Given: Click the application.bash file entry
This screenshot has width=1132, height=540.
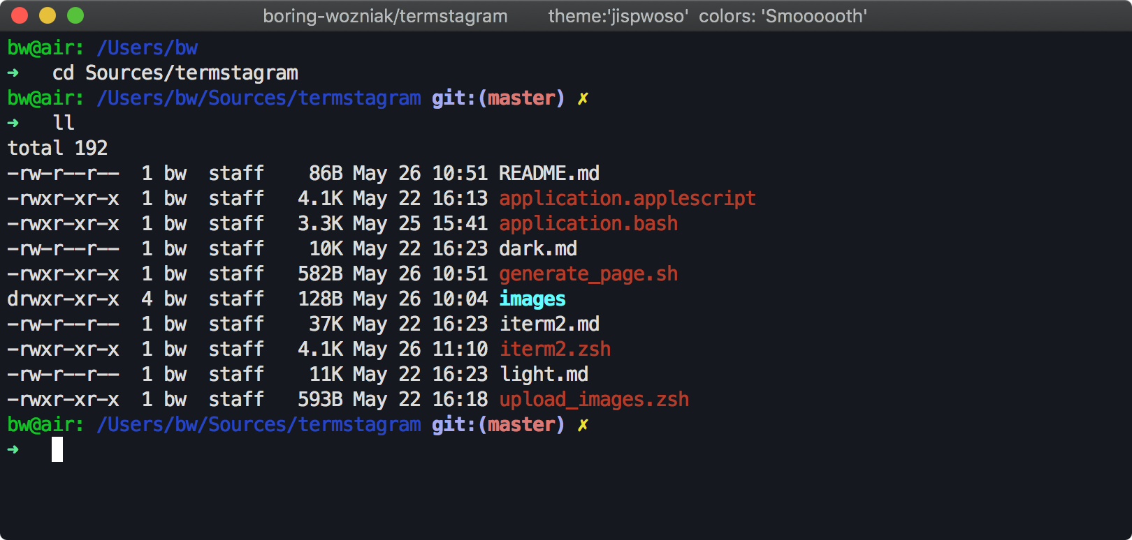Looking at the screenshot, I should 588,223.
